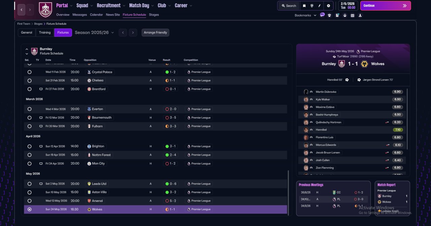Viewport: 431px width, 226px height.
Task: Open the globe world icon in toolbar
Action: (x=312, y=6)
